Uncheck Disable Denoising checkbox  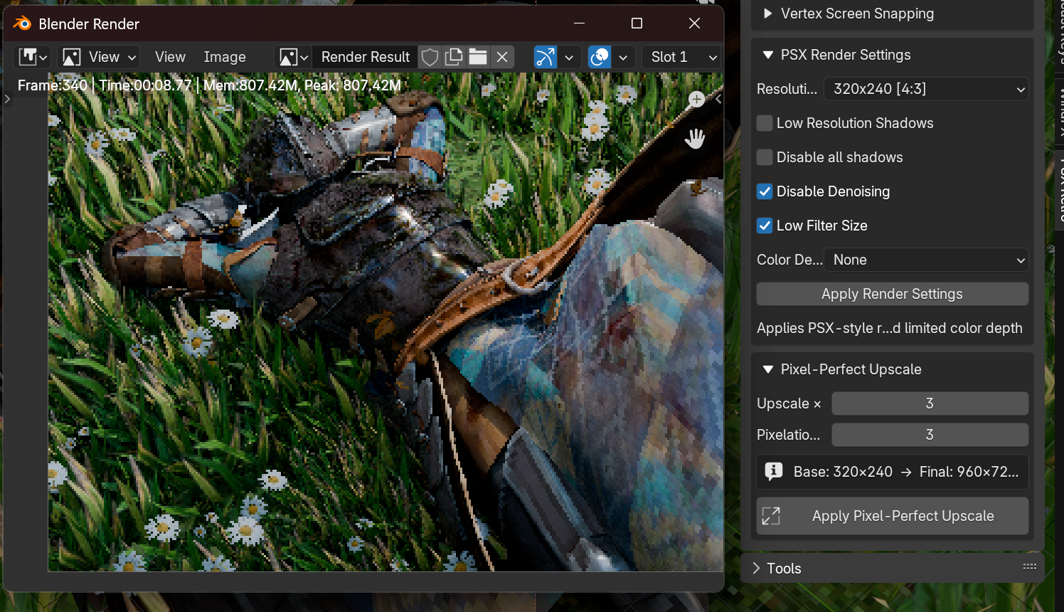point(765,191)
